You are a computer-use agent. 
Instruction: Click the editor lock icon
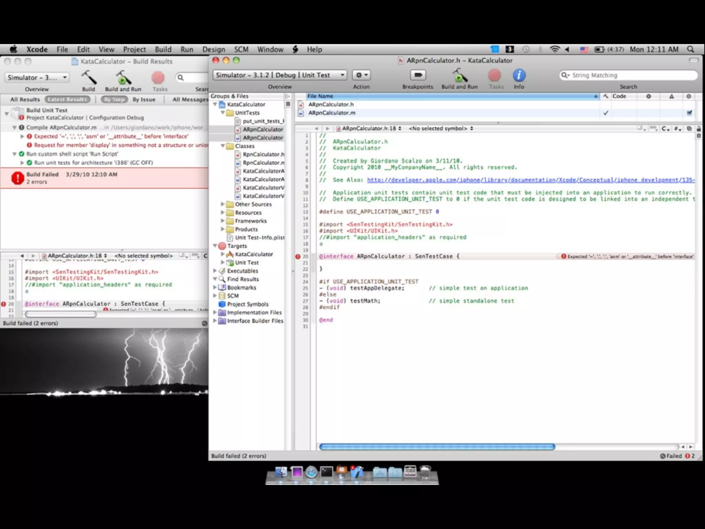click(x=698, y=128)
